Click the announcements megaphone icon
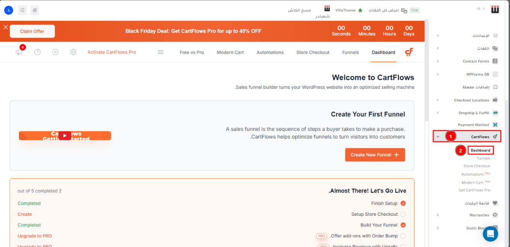The height and width of the screenshot is (247, 510). 19,52
